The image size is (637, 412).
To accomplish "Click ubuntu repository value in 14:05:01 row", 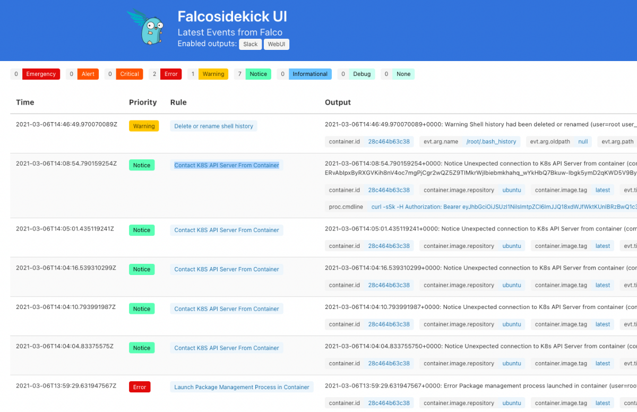I will (512, 246).
